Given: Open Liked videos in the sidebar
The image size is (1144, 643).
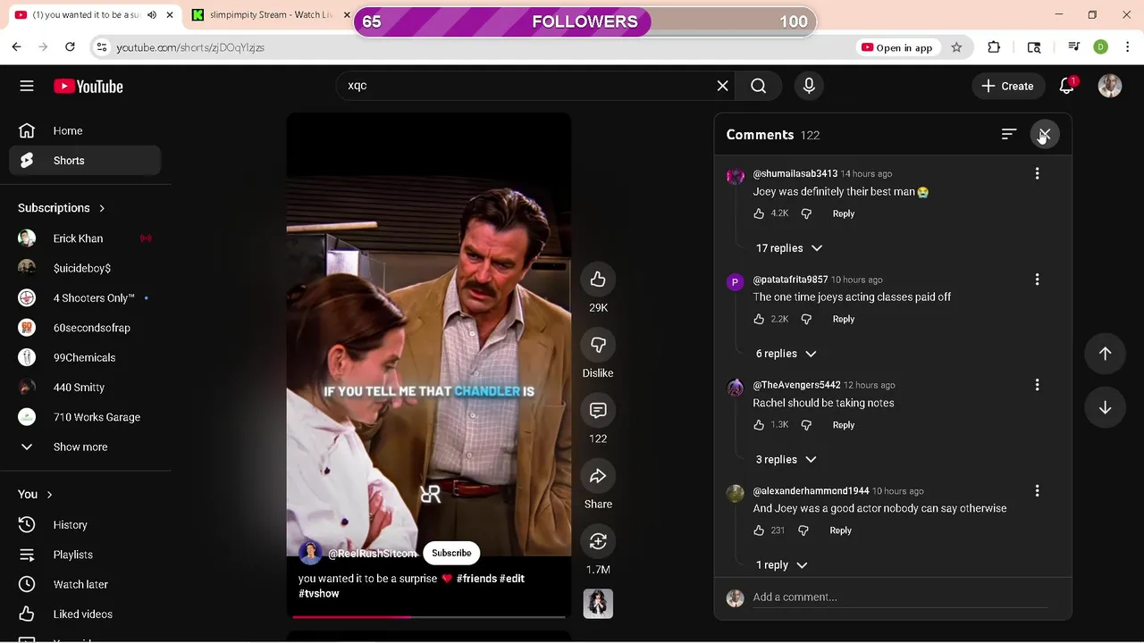Looking at the screenshot, I should (85, 614).
